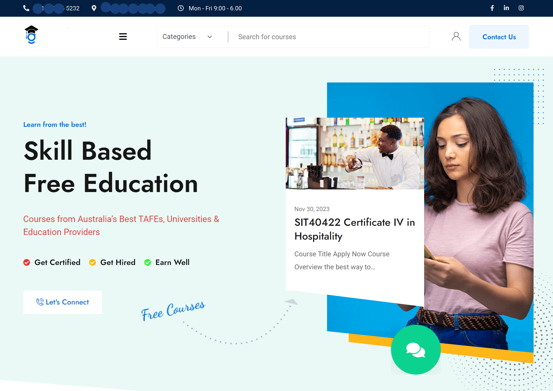The width and height of the screenshot is (553, 391).
Task: Open the Facebook social link
Action: pos(492,8)
